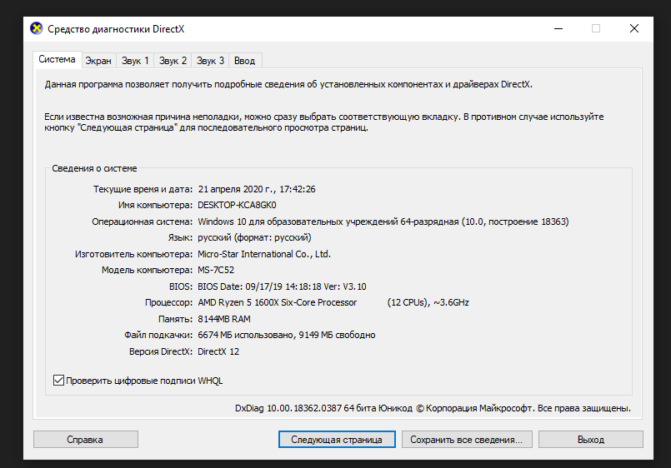Image resolution: width=671 pixels, height=468 pixels.
Task: Switch to the Ввод tab
Action: click(x=244, y=61)
